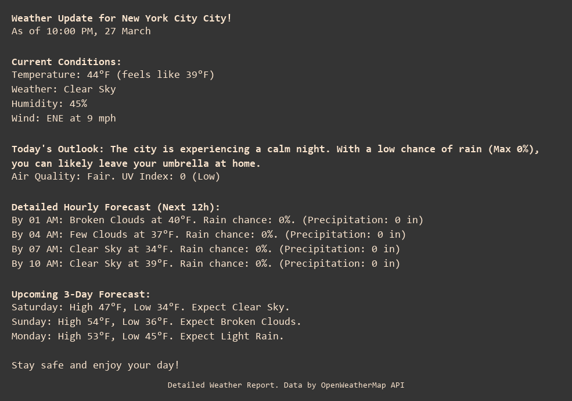Click the Wind ENE at 9 mph line
572x401 pixels.
pyautogui.click(x=64, y=118)
